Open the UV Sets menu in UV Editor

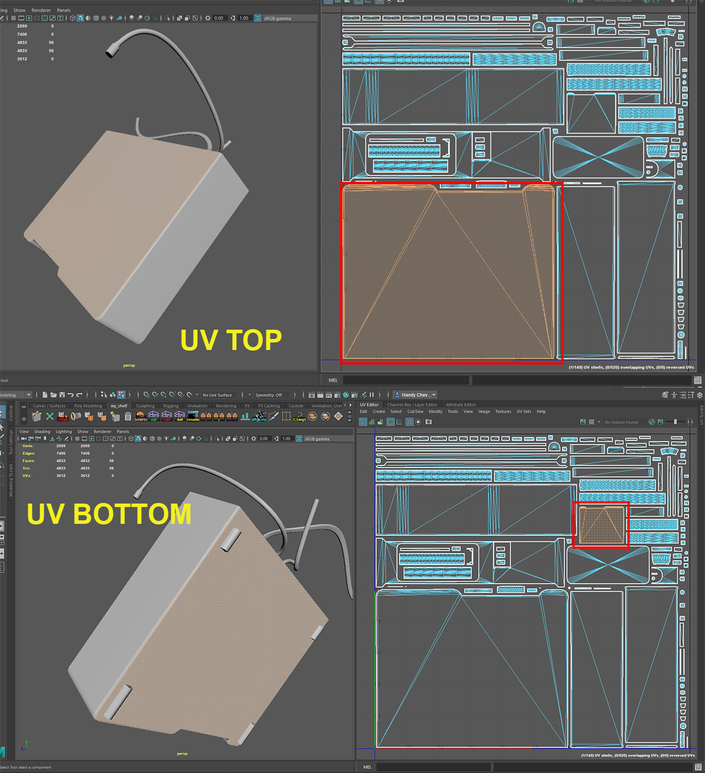(x=524, y=411)
